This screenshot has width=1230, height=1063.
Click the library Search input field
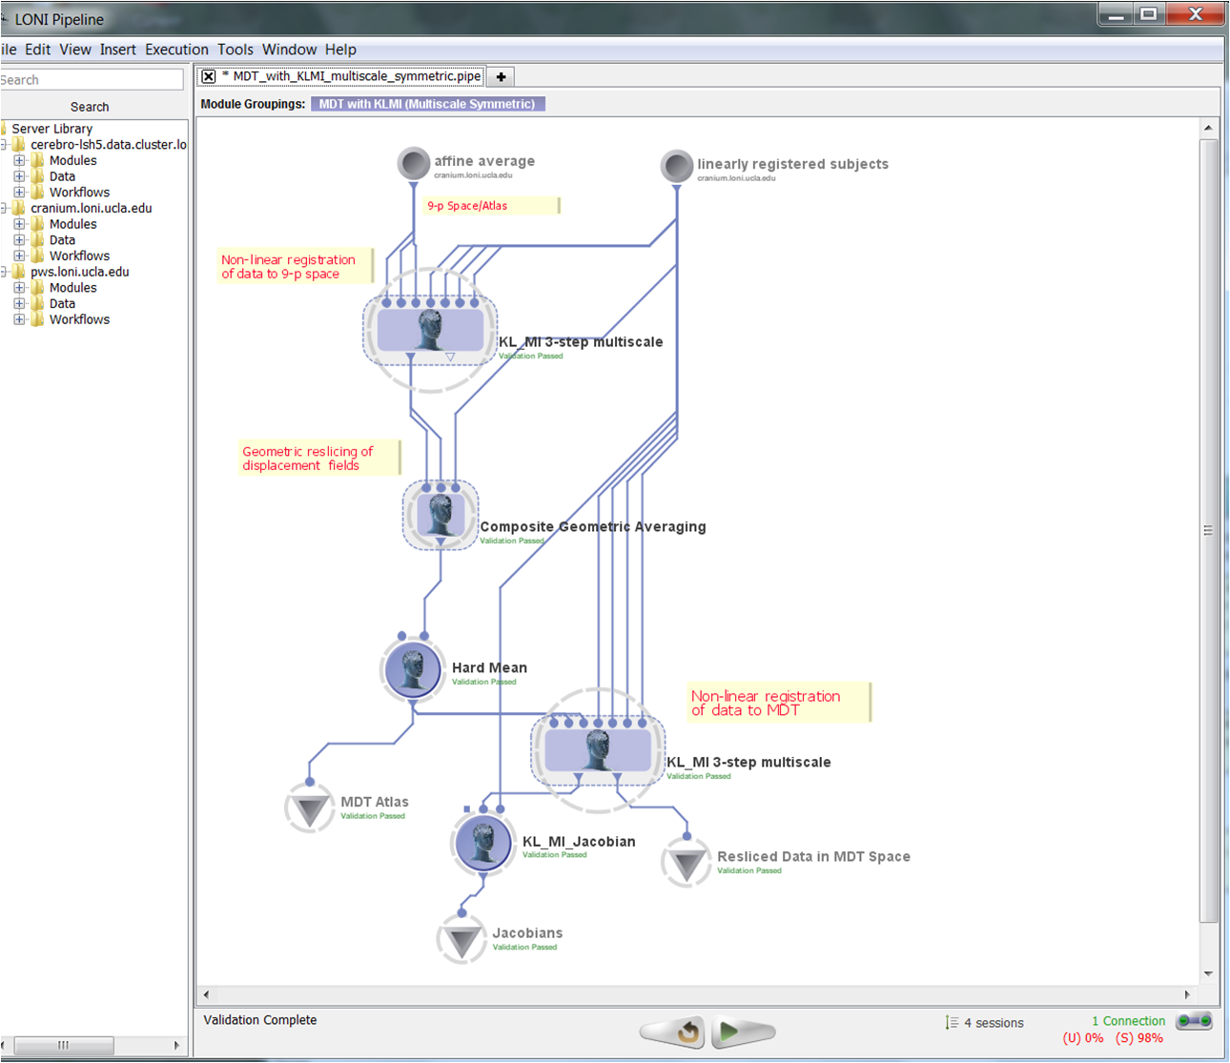click(x=92, y=80)
